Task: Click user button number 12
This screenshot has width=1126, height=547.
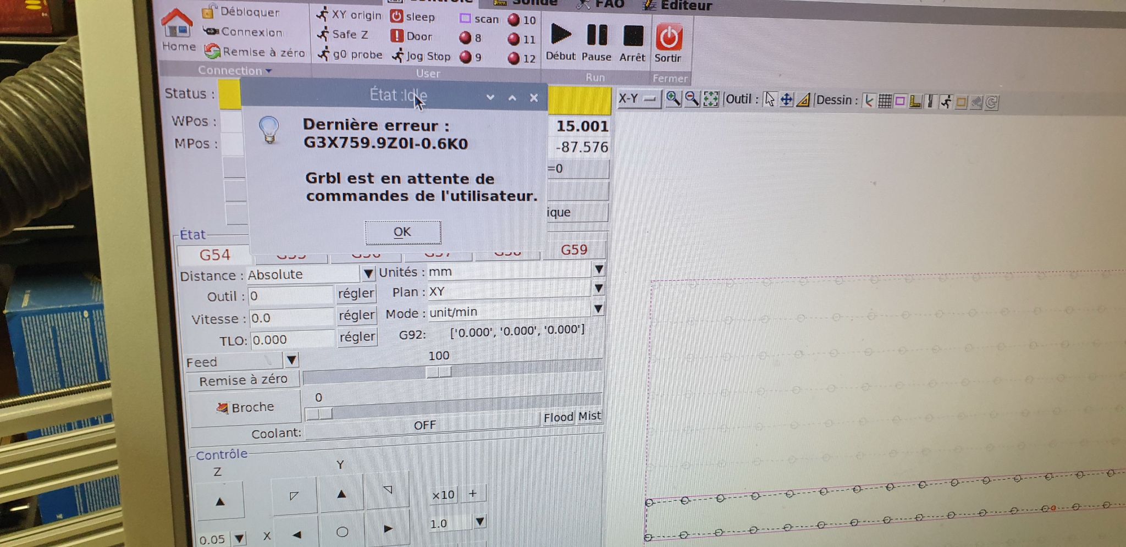Action: [x=522, y=58]
